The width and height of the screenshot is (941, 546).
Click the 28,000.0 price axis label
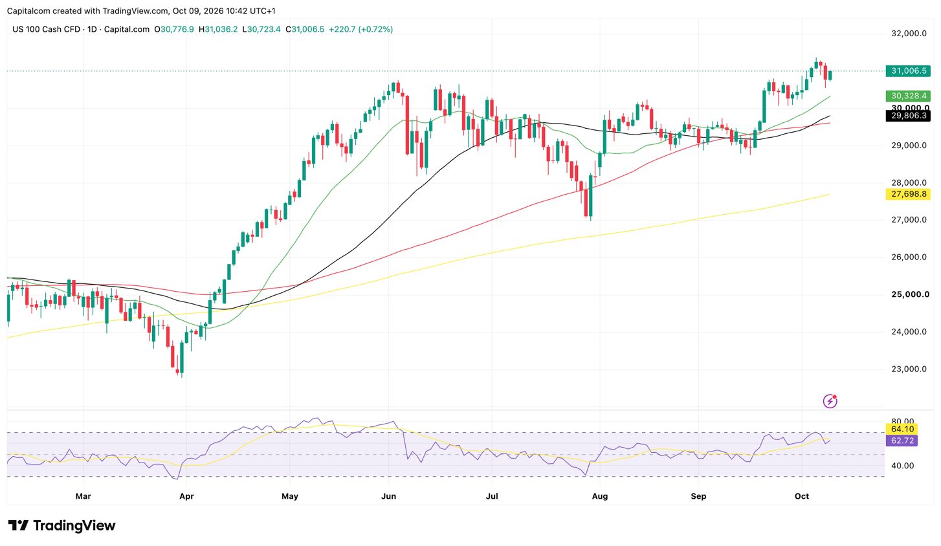(x=909, y=183)
